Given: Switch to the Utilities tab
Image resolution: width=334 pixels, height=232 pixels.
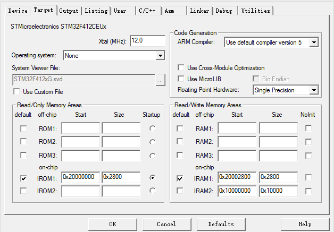Looking at the screenshot, I should coord(256,11).
